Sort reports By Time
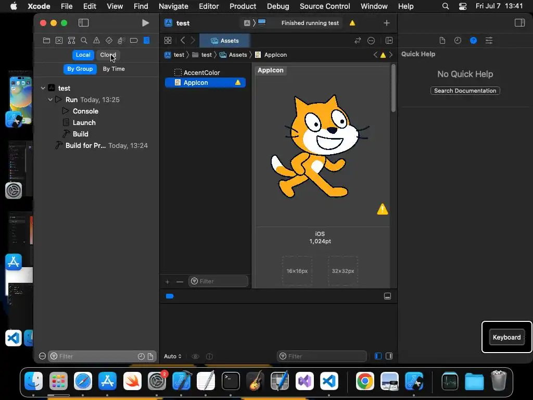This screenshot has width=533, height=400. pos(114,69)
